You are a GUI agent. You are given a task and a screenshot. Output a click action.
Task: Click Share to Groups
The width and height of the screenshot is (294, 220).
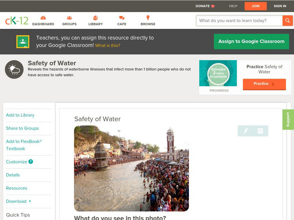pyautogui.click(x=22, y=128)
